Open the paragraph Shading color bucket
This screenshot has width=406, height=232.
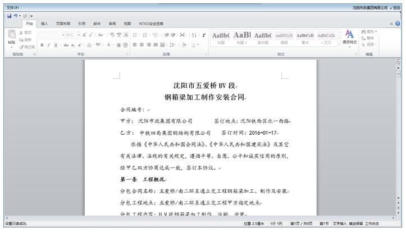(x=184, y=45)
